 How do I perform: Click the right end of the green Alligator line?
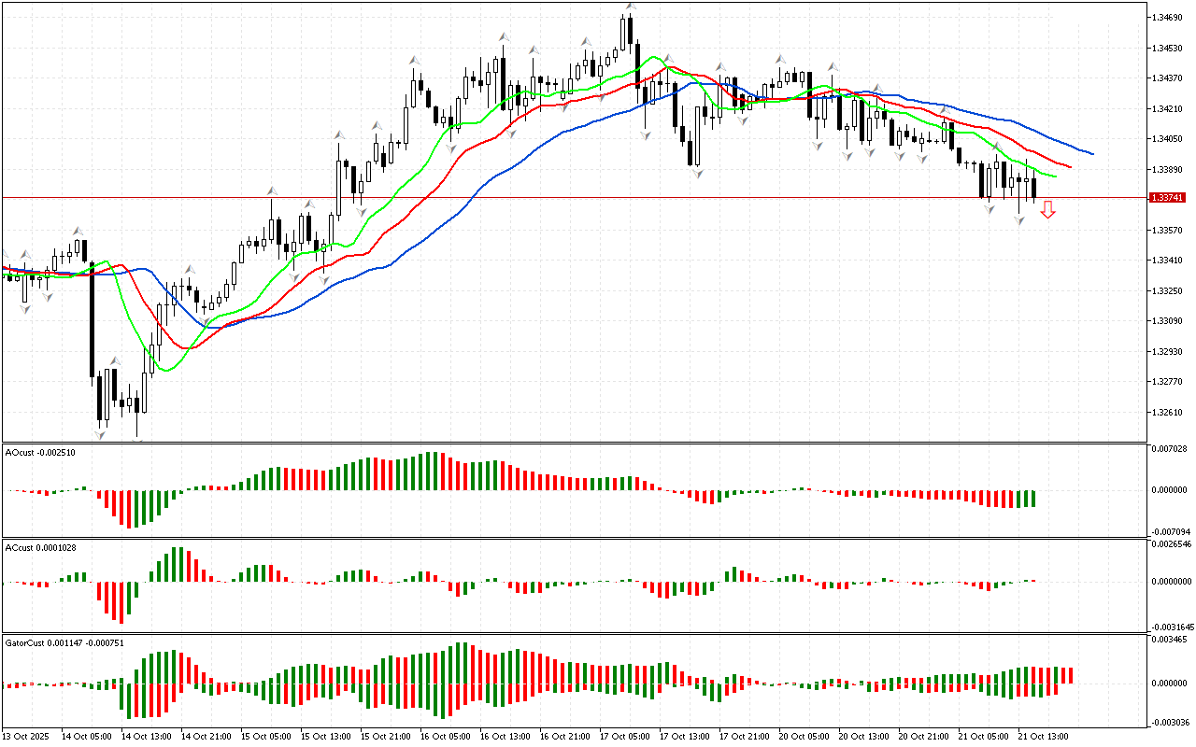[x=1055, y=176]
